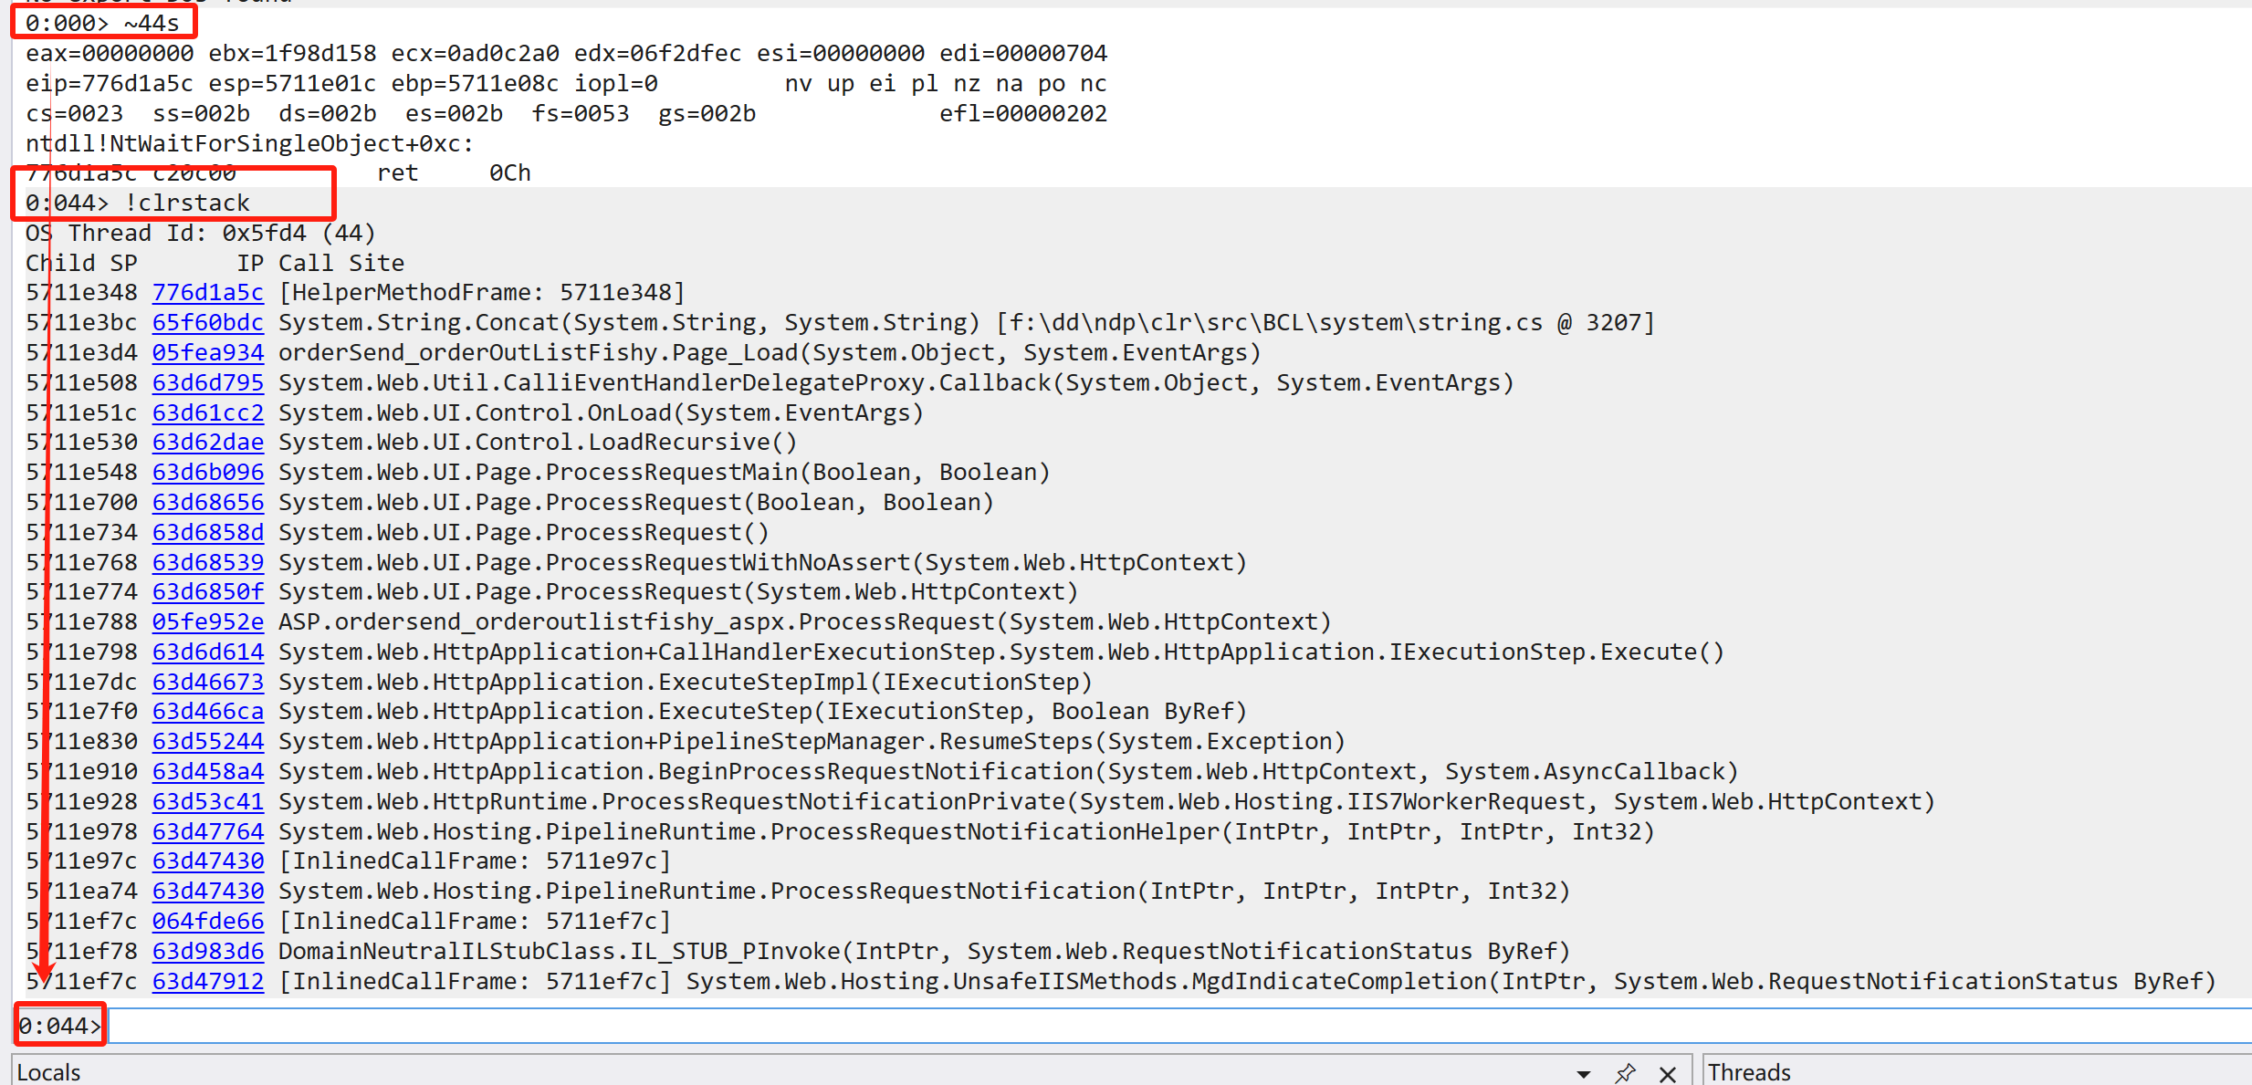Open address link 064fde66 for InlinedCallFrame
This screenshot has height=1085, width=2252.
coord(207,921)
